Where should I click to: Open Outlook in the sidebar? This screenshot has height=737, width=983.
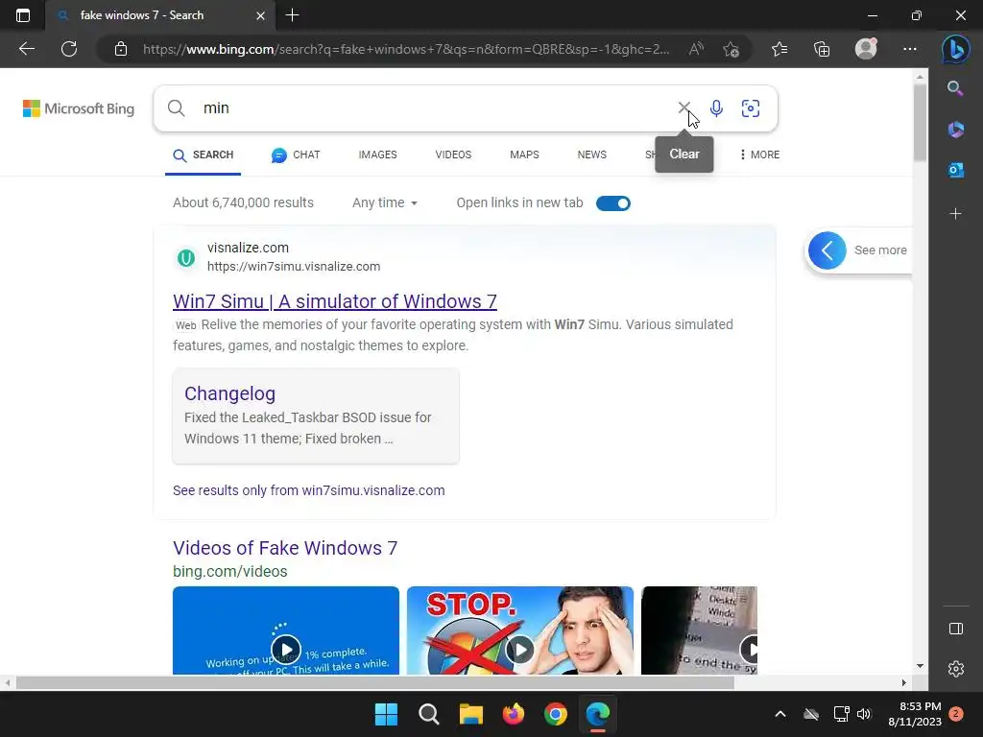point(955,169)
